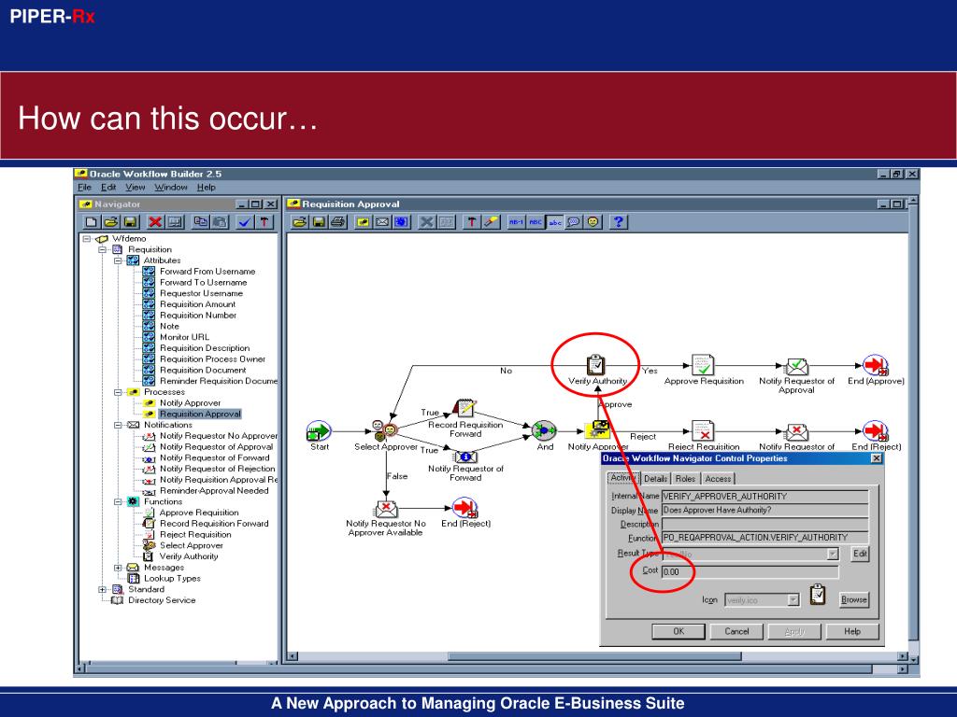Select Lookup Types in the Navigator tree
The height and width of the screenshot is (717, 957).
point(172,579)
